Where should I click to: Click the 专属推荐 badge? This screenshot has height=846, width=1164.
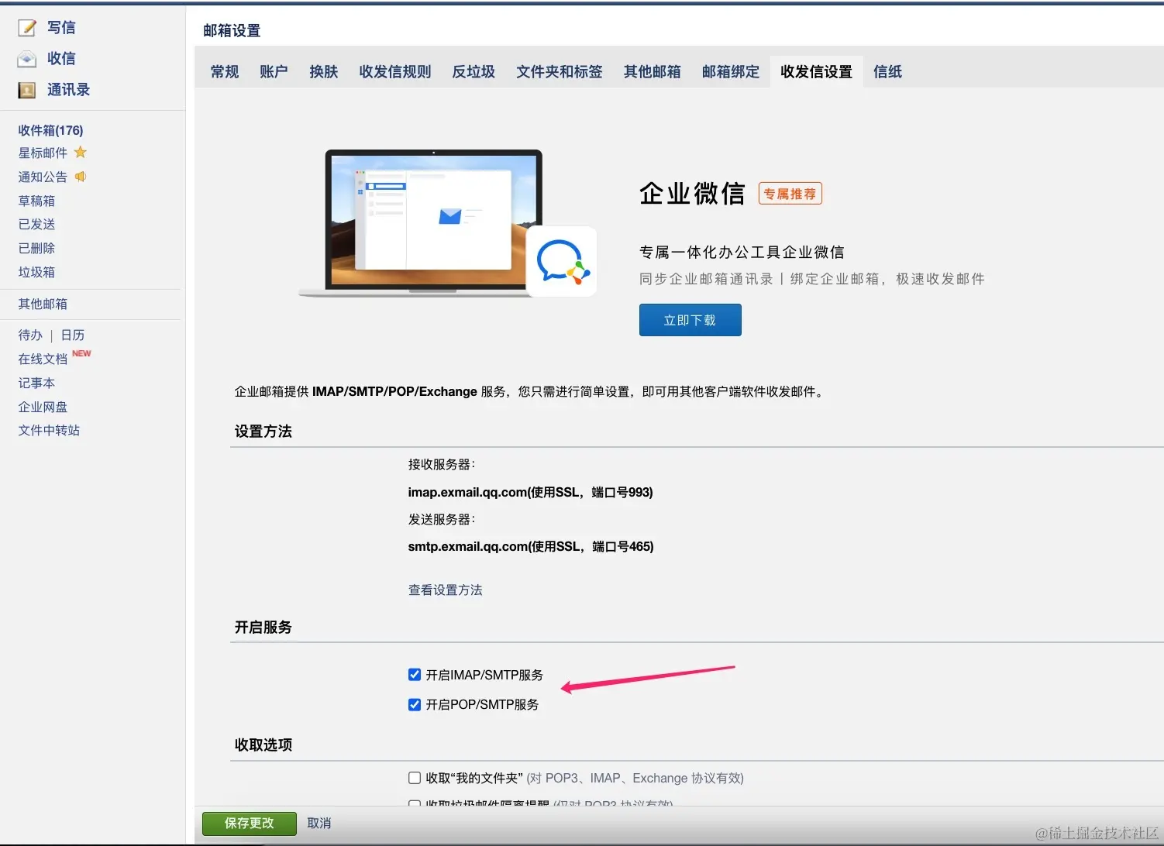pyautogui.click(x=790, y=194)
